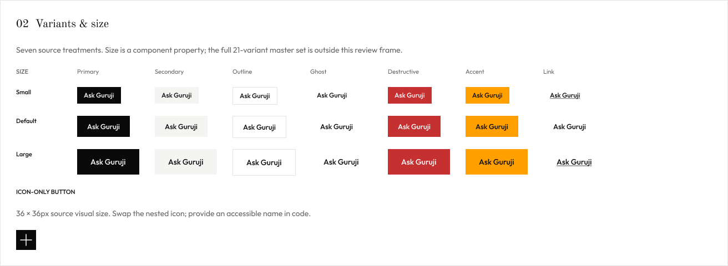
Task: Click the Accent column header
Action: pos(475,71)
